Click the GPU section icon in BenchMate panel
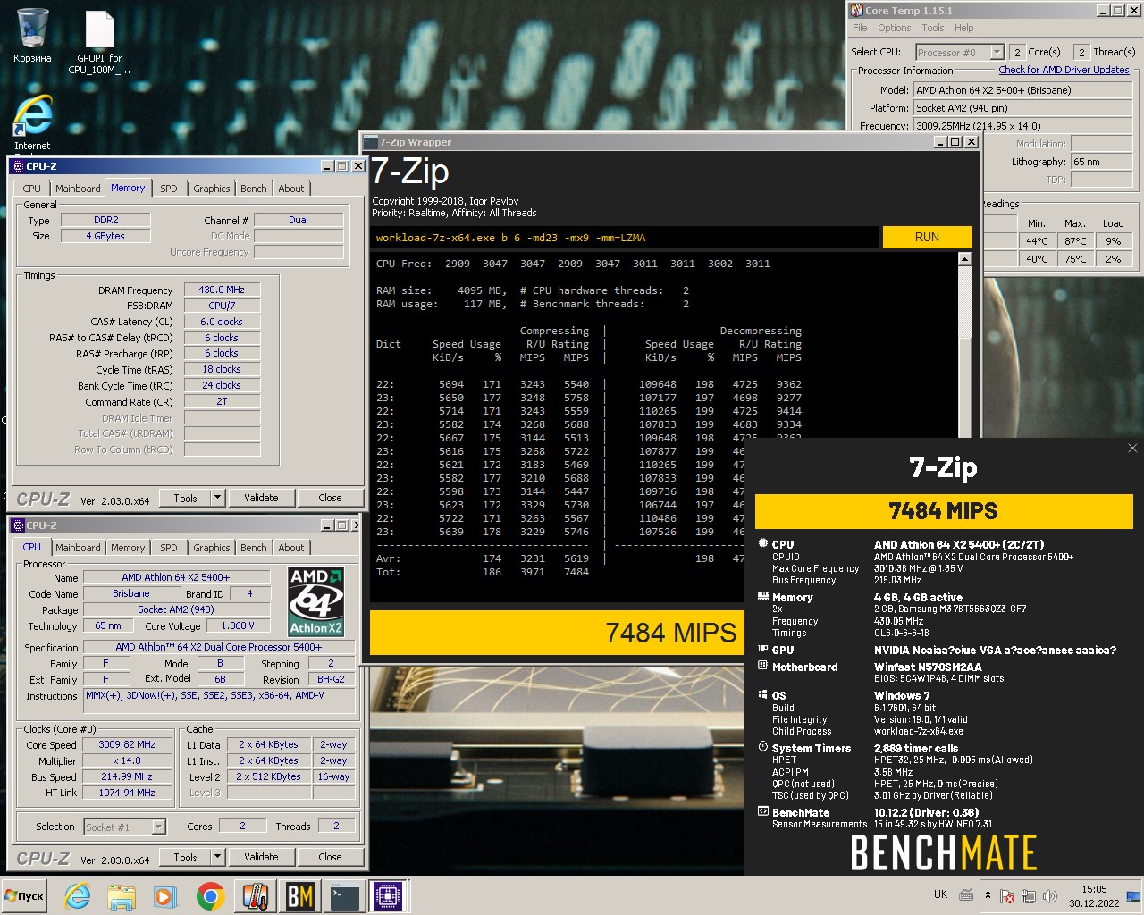This screenshot has height=915, width=1144. coord(762,650)
